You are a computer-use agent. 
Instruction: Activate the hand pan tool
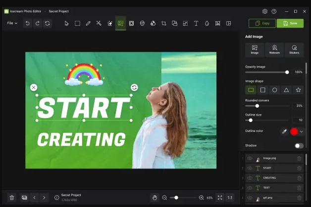click(x=155, y=198)
